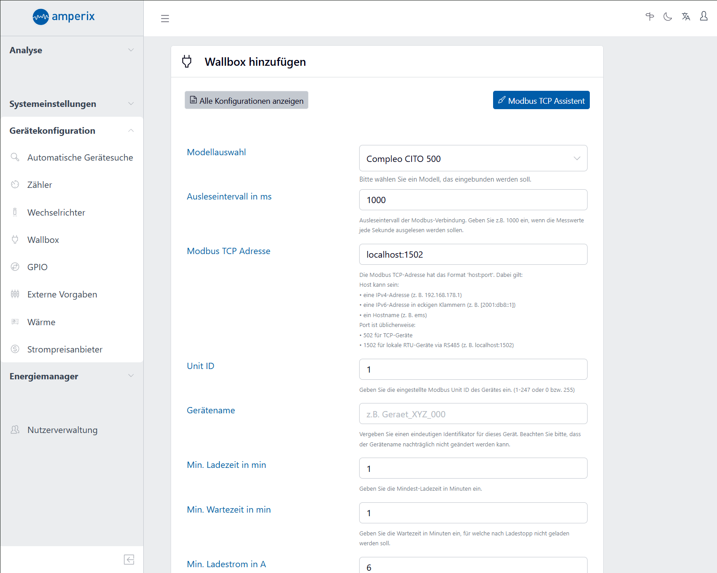Click the Gerätename input field
Screen dimensions: 717x573
coord(473,414)
